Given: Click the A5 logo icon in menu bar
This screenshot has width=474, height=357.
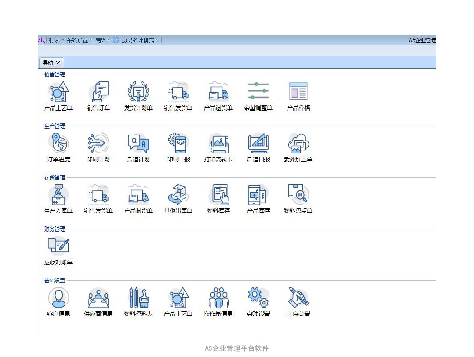Looking at the screenshot, I should 41,40.
